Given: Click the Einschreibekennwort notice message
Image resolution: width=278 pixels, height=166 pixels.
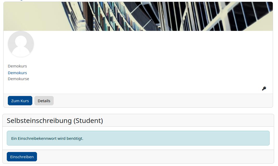Looking at the screenshot, I should [x=47, y=139].
